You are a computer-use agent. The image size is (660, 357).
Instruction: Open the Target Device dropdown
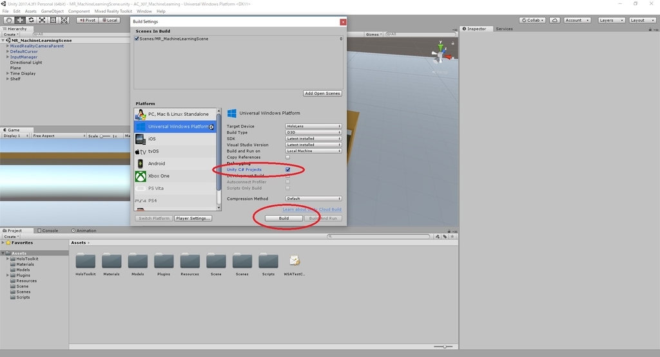tap(314, 126)
